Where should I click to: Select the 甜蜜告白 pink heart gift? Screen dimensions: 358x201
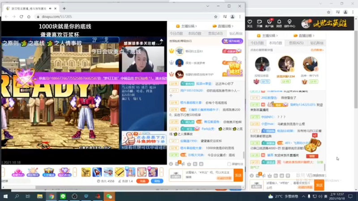[18, 172]
